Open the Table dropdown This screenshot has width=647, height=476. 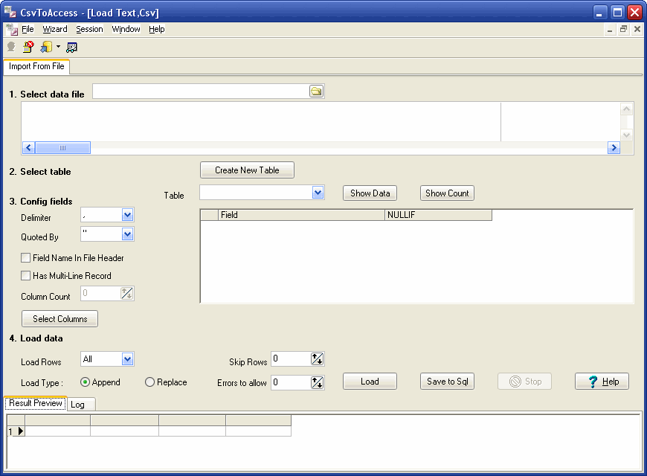[x=318, y=193]
